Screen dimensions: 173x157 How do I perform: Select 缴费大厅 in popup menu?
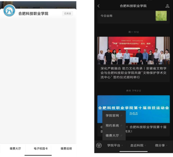pos(114,135)
